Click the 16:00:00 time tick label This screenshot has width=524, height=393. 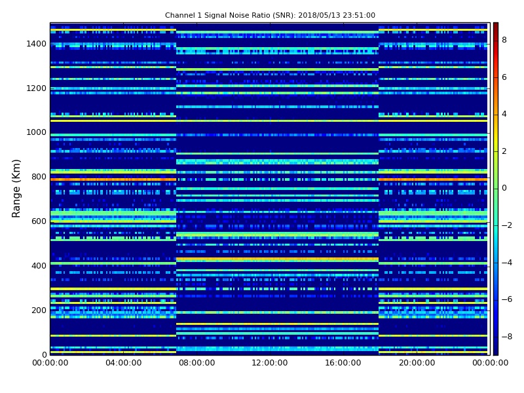343,363
